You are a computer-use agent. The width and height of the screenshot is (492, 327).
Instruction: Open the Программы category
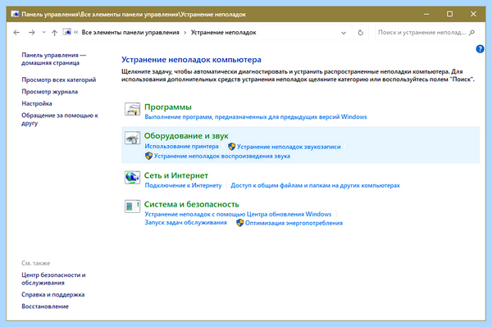point(168,107)
